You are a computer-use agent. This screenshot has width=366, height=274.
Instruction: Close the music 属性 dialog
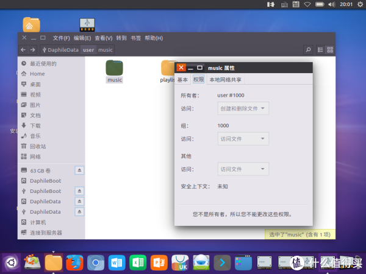click(181, 68)
